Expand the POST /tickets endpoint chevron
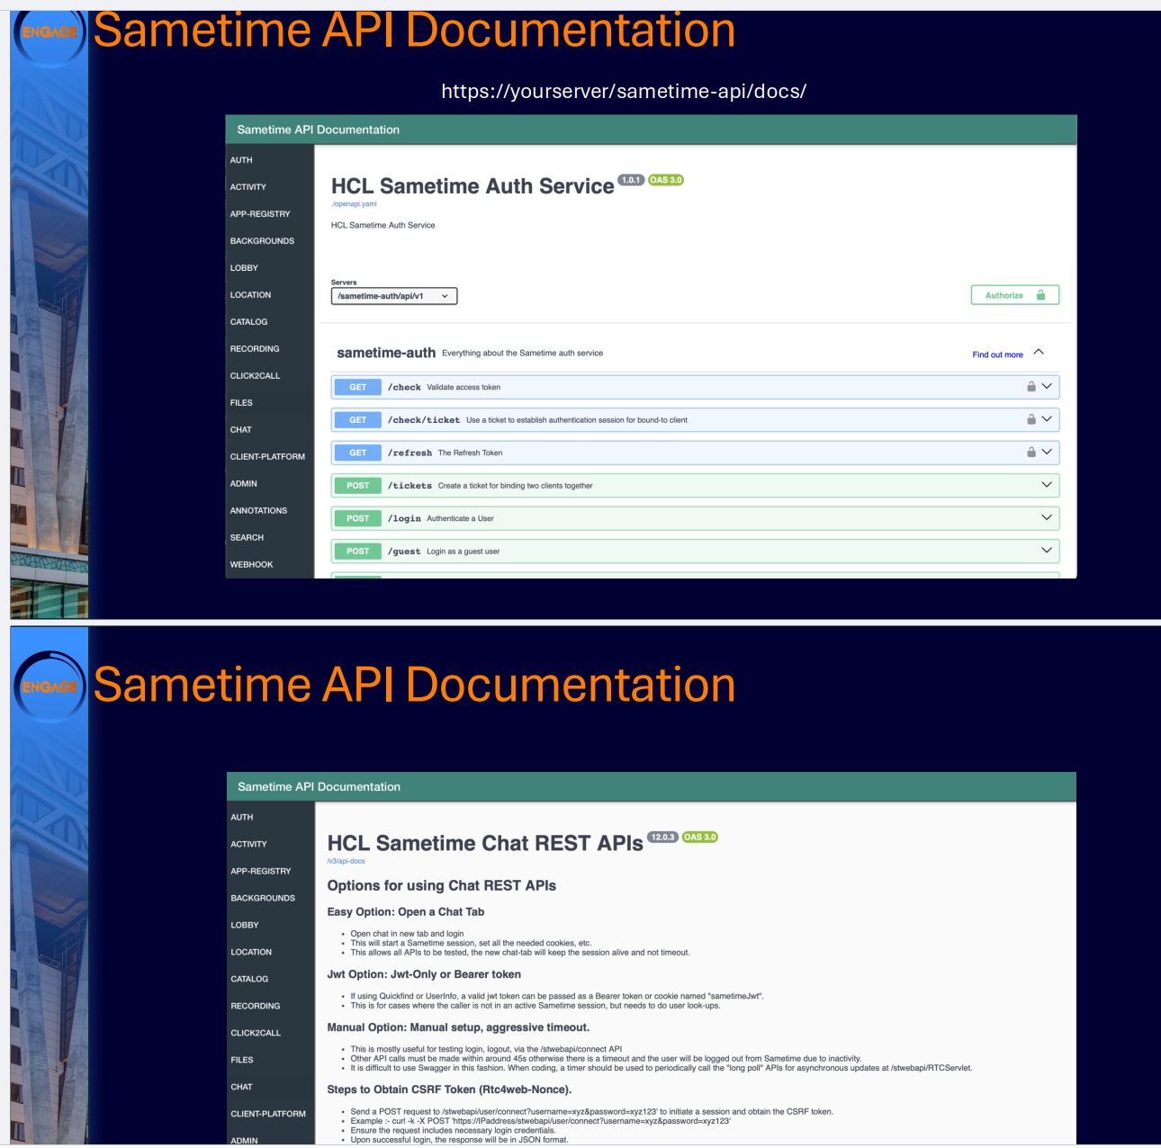 point(1047,485)
